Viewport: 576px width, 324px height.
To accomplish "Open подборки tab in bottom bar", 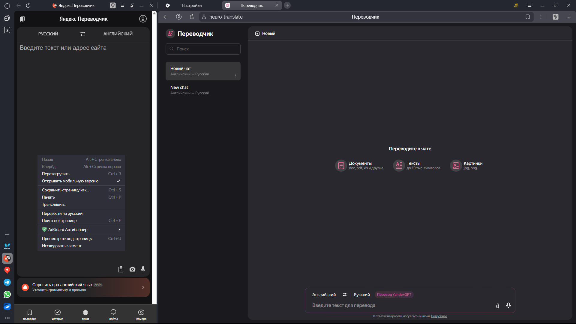I will click(30, 315).
